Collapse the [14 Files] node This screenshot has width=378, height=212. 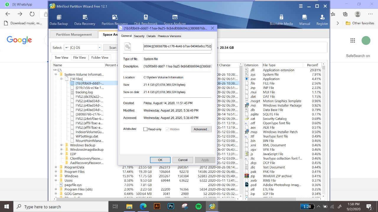click(x=61, y=79)
